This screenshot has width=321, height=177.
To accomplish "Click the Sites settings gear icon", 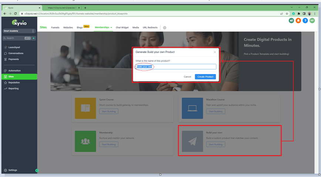I will pyautogui.click(x=165, y=27).
